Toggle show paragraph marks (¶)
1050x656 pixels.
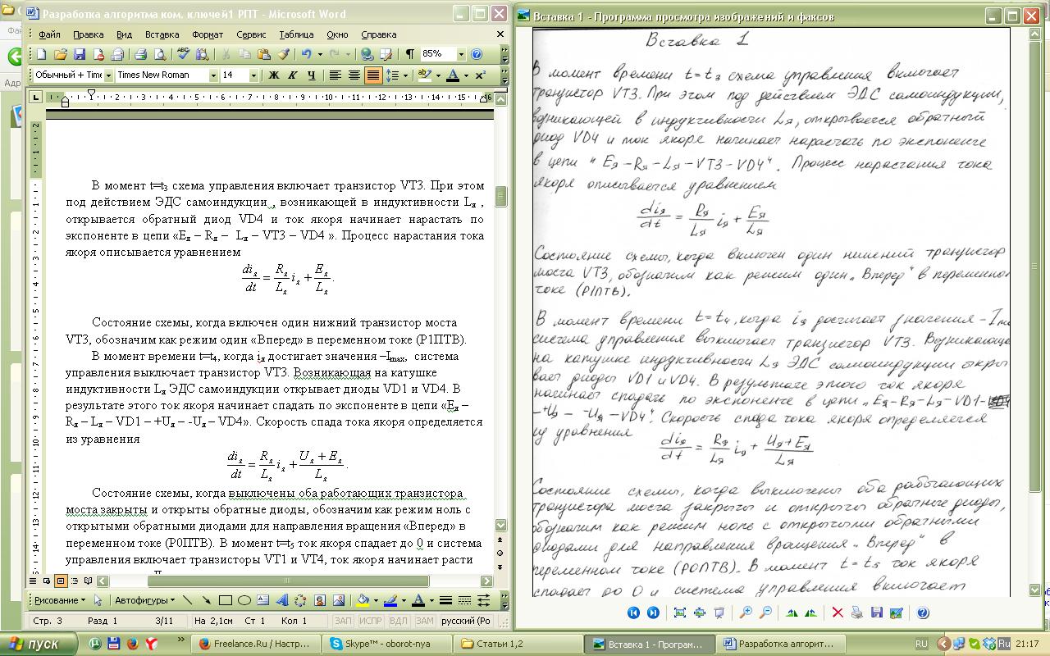click(x=409, y=54)
